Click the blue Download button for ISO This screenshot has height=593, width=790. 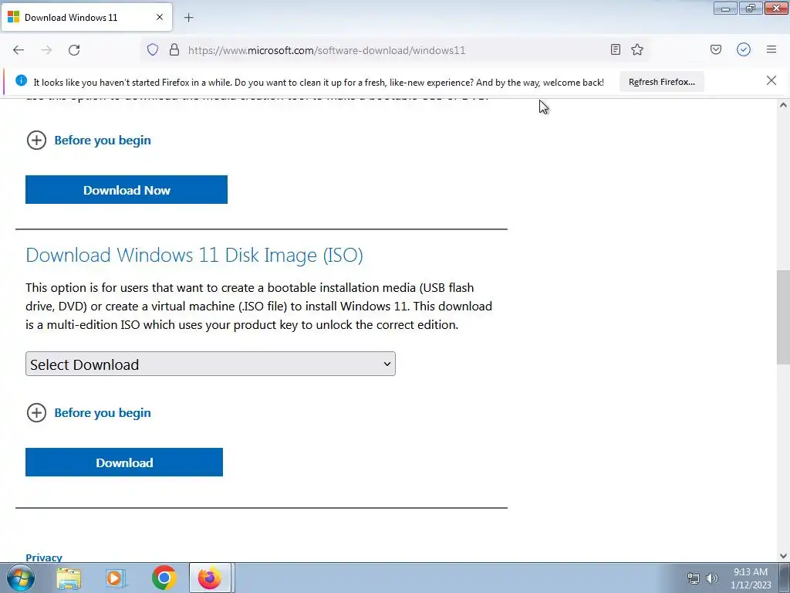click(x=124, y=462)
